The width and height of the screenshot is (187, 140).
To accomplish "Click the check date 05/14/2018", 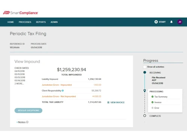I will [x=20, y=81].
